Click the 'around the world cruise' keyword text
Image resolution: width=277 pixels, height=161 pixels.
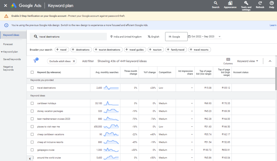pyautogui.click(x=49, y=158)
